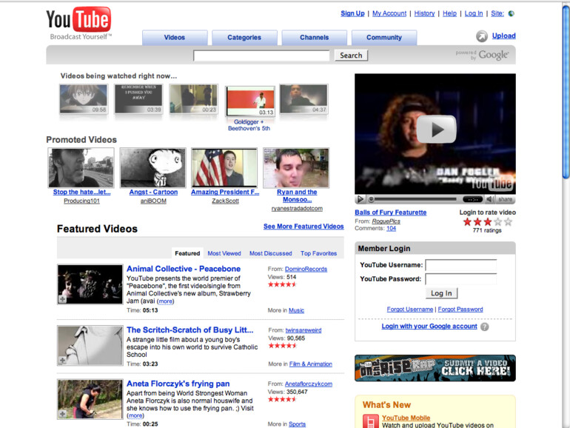Rate Balls of Fury one star

tap(468, 222)
